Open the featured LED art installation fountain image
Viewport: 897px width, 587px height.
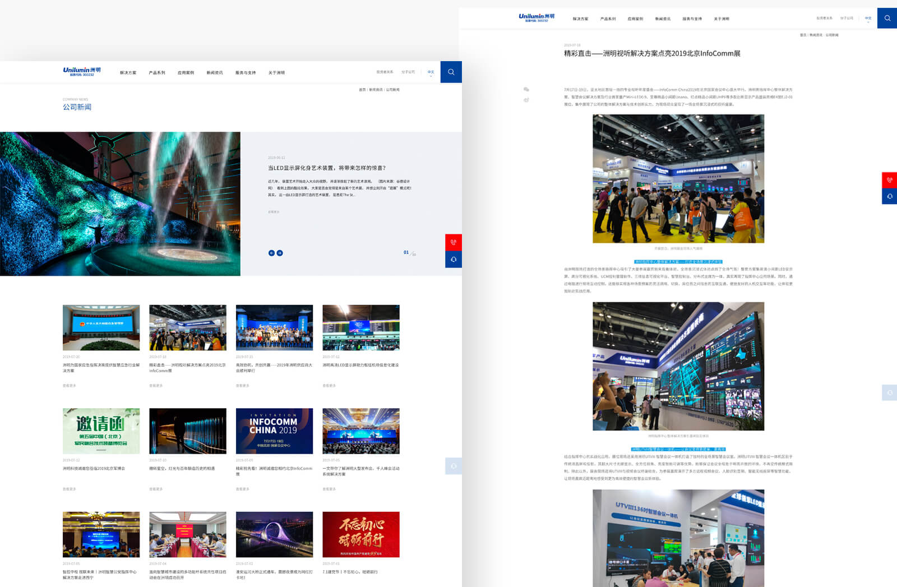click(120, 204)
